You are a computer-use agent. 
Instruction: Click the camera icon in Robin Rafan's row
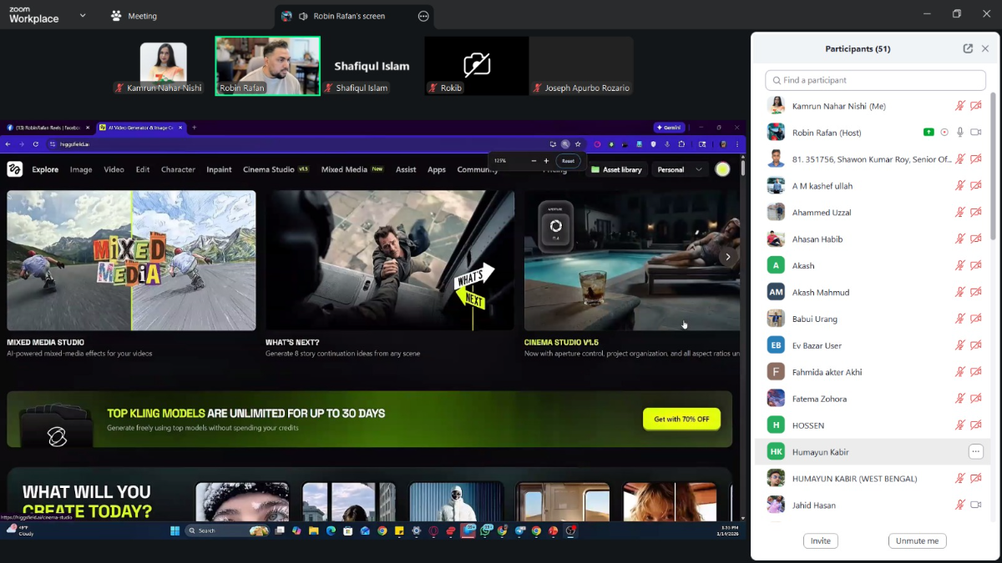975,133
